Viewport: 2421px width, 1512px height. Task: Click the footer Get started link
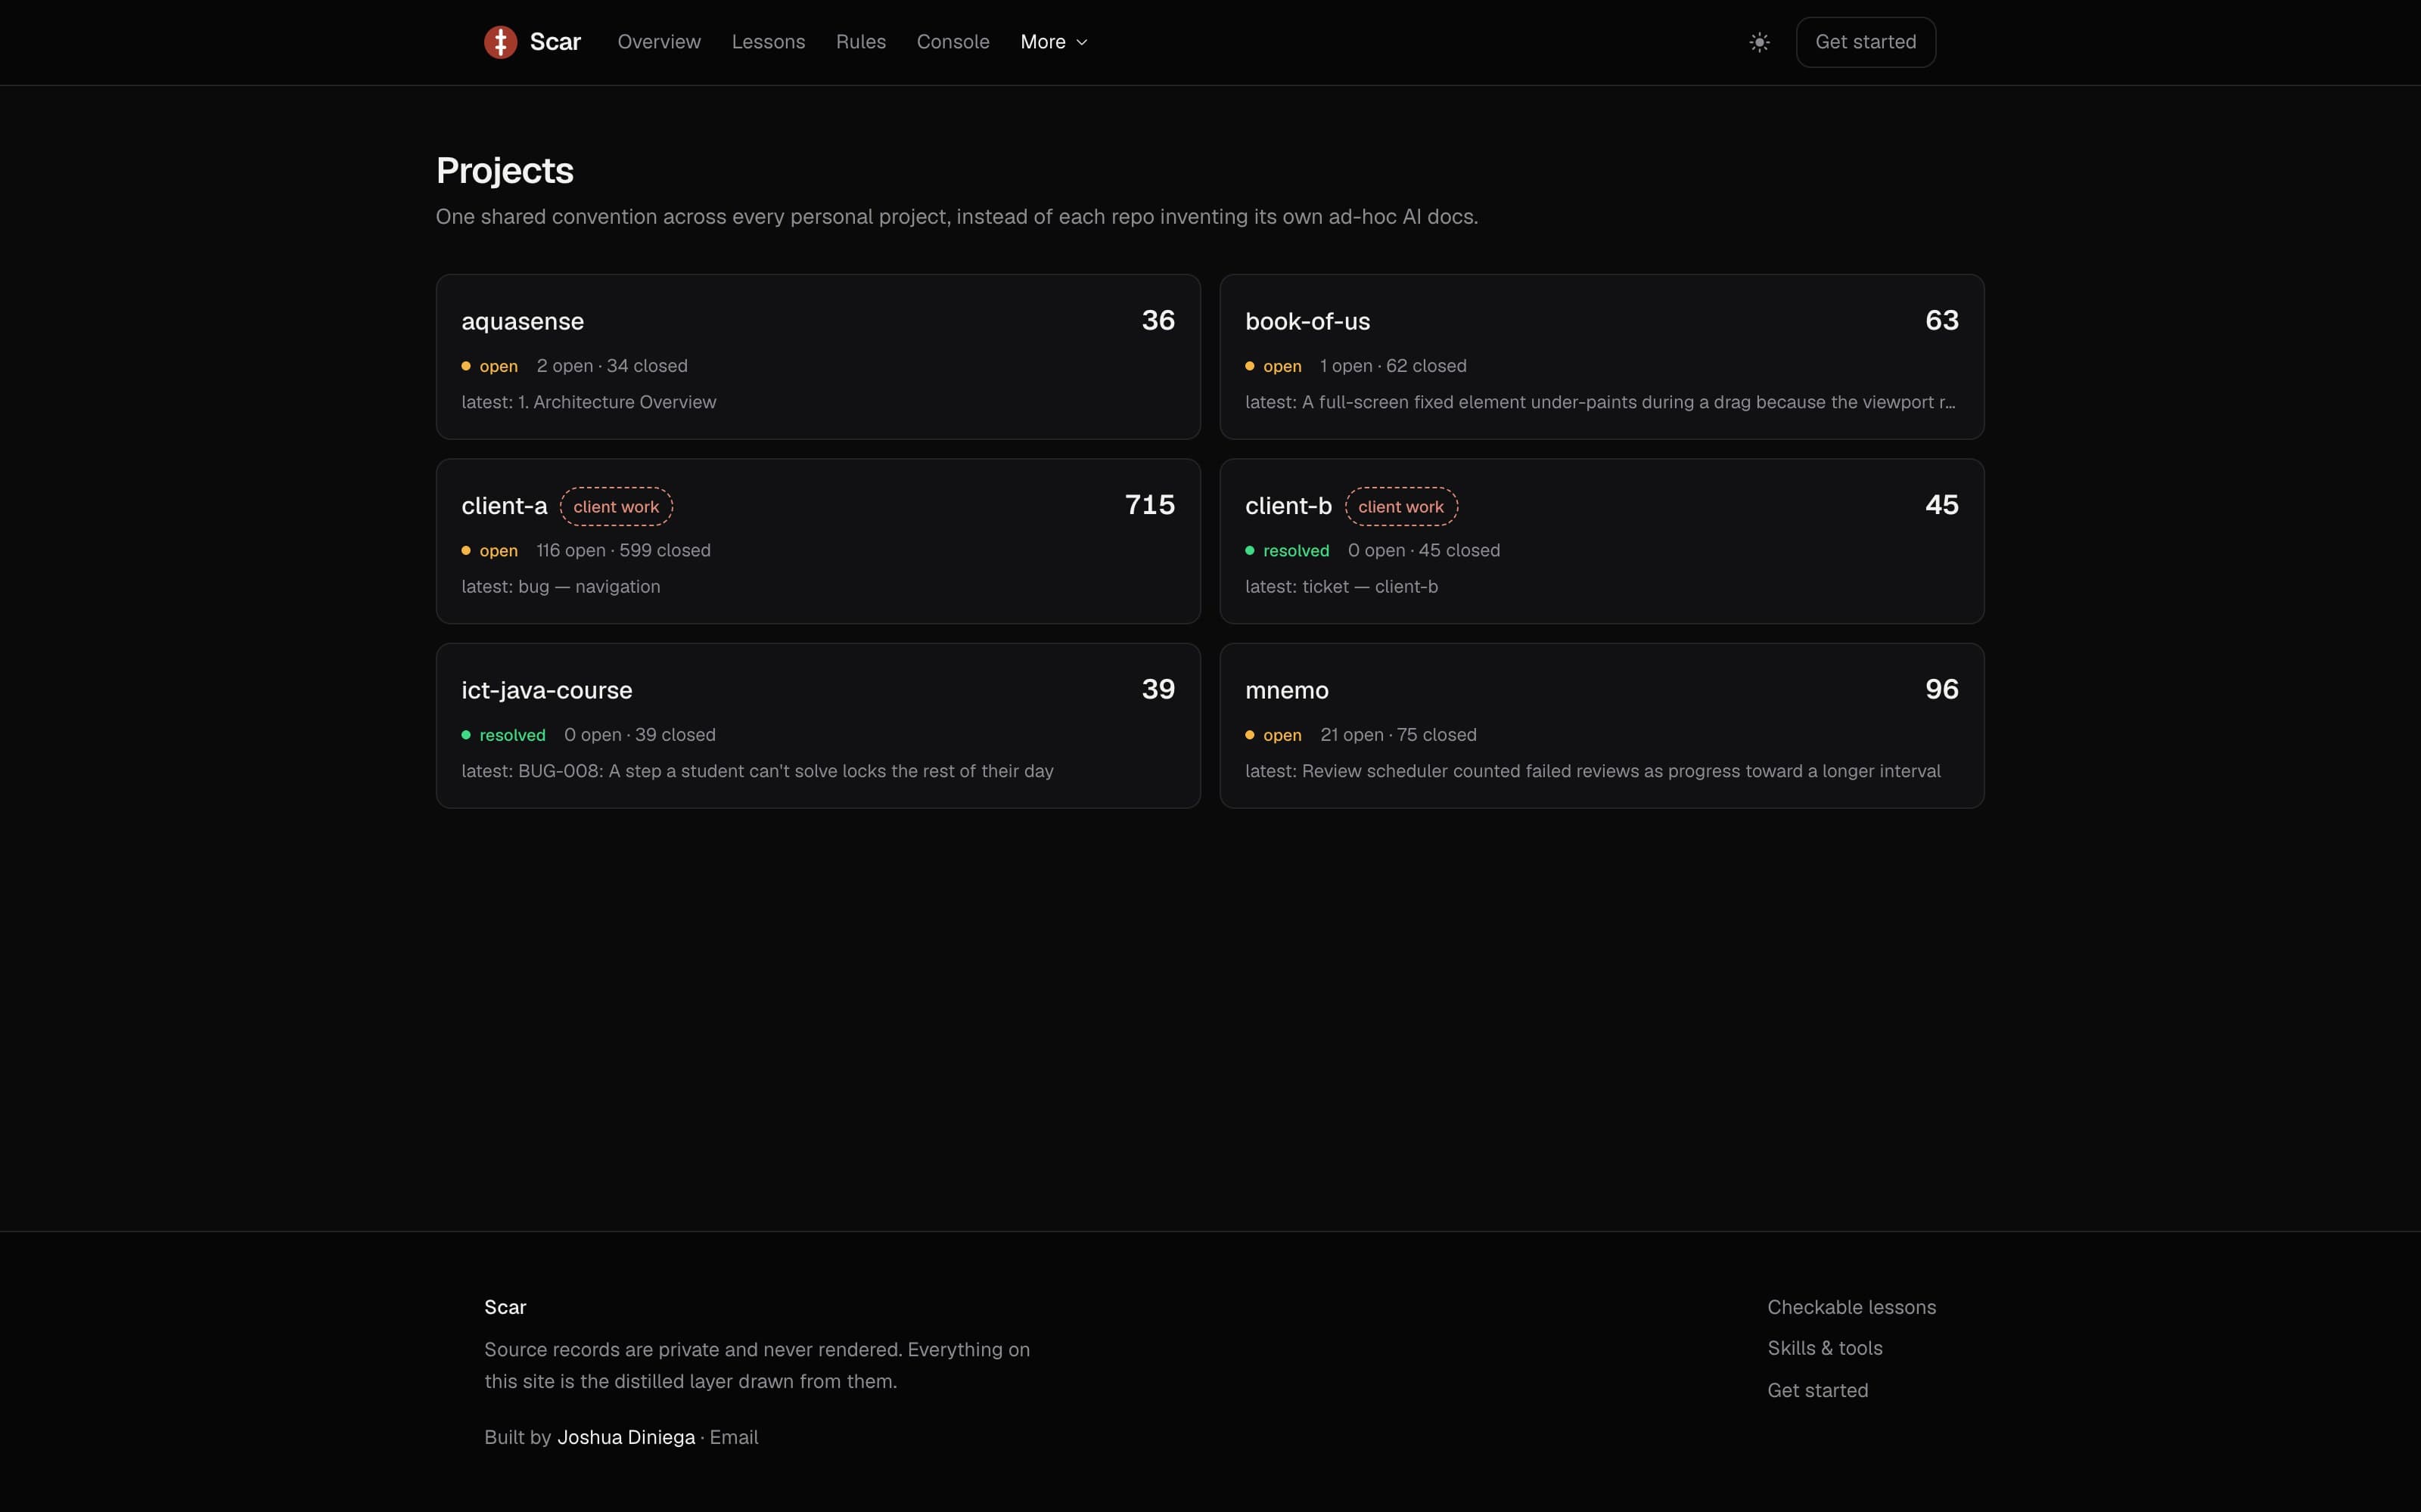[x=1818, y=1390]
